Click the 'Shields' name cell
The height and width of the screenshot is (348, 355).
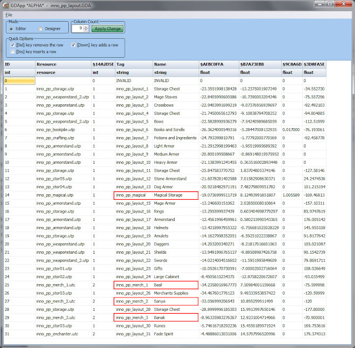(176, 252)
